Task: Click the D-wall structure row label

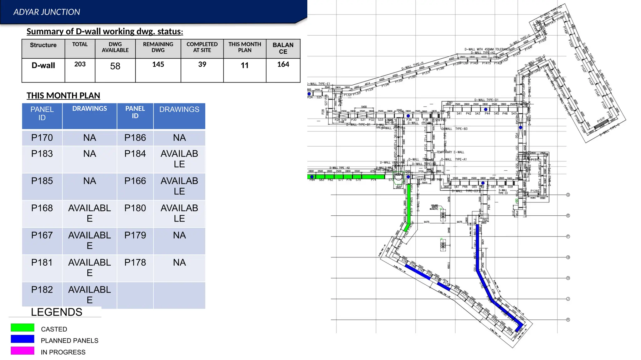Action: coord(43,65)
